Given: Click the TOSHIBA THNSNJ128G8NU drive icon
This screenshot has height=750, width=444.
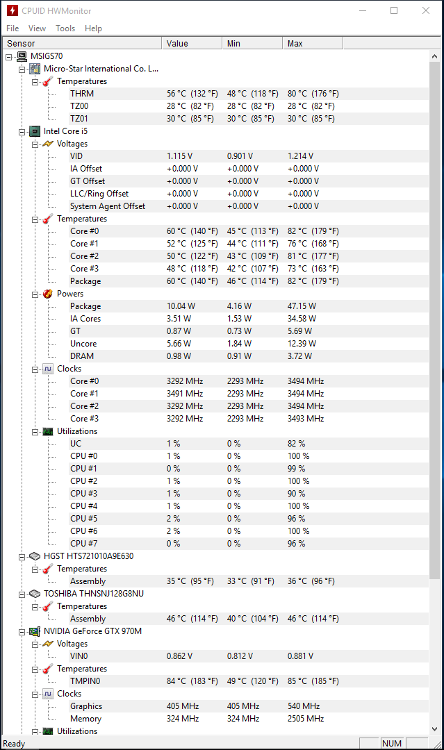Looking at the screenshot, I should tap(35, 594).
